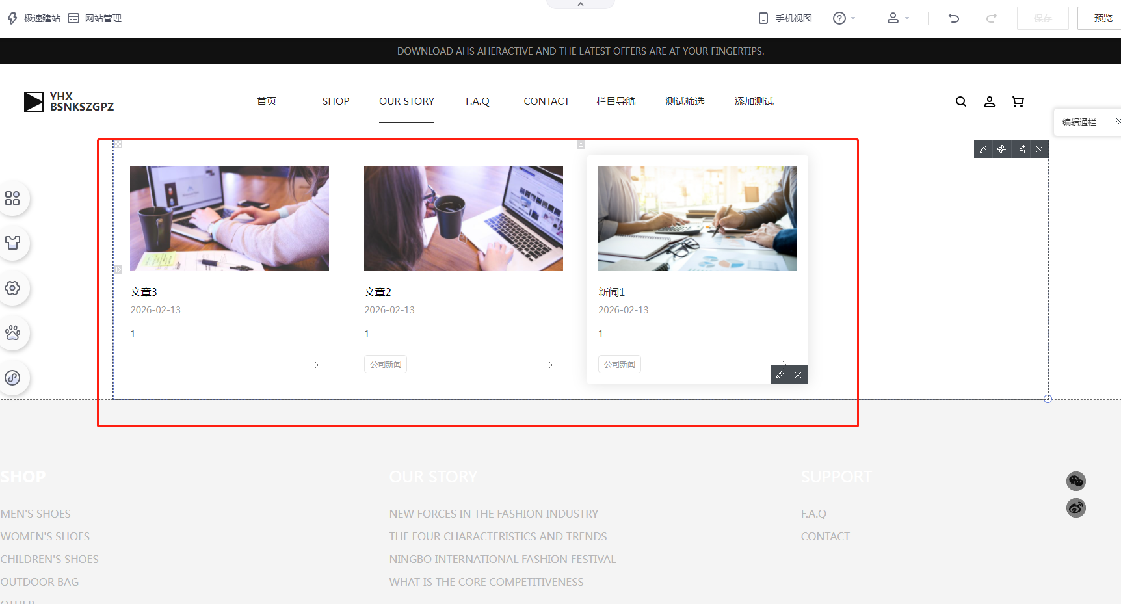
Task: Open the shopping cart icon
Action: (x=1018, y=101)
